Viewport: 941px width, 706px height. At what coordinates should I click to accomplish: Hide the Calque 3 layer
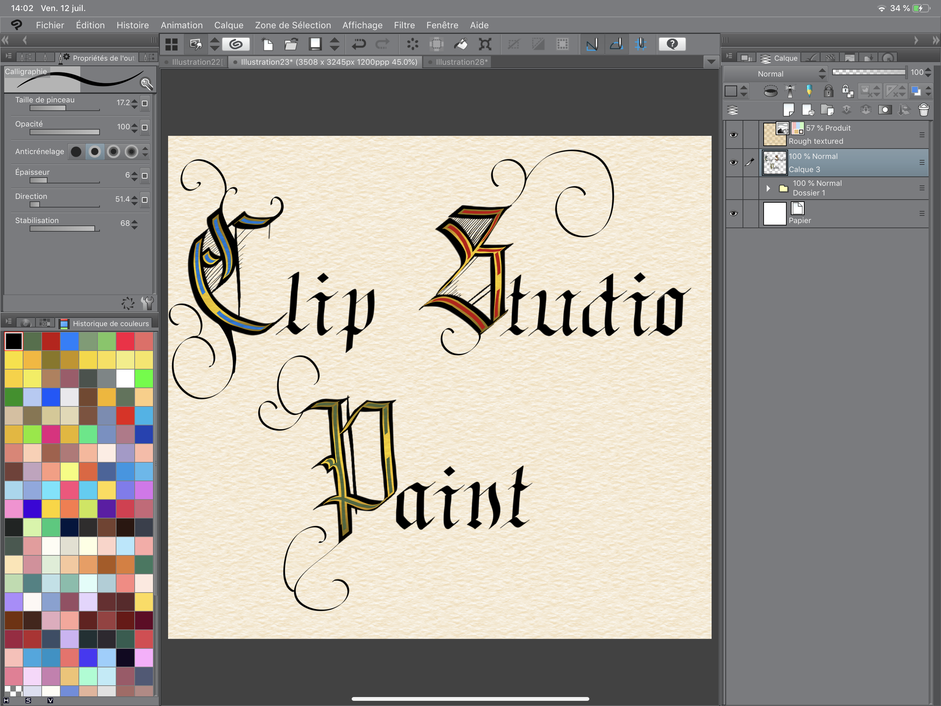(733, 162)
